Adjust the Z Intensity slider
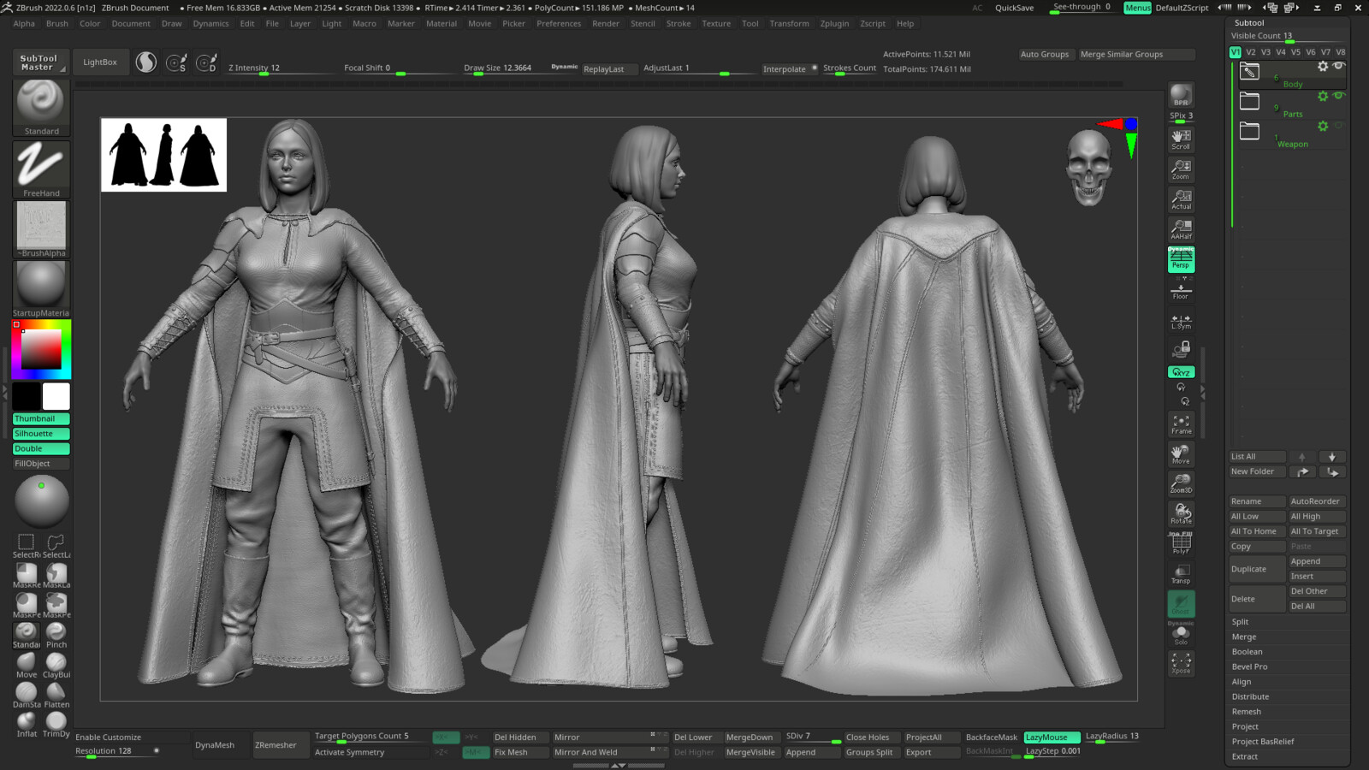 [x=280, y=68]
